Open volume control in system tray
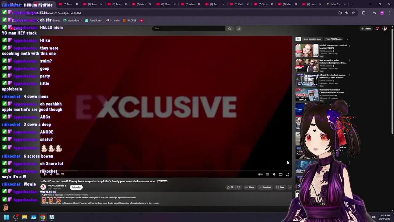Viewport: 394px width, 222px height. click(x=373, y=217)
